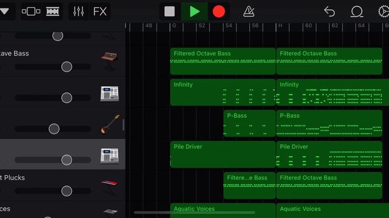Click bar 54 on the ruler
Viewport: 389px width, 218px height.
coord(229,25)
